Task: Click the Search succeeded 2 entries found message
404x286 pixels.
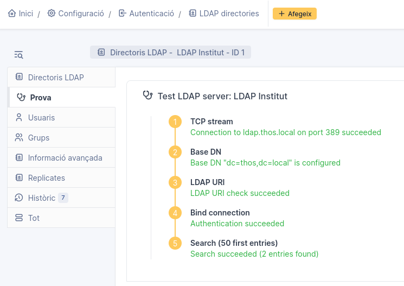Action: (254, 254)
